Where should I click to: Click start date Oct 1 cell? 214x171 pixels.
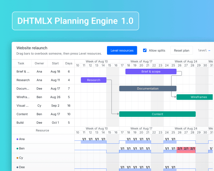click(x=55, y=123)
